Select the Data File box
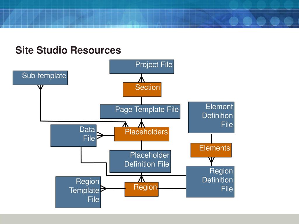Image resolution: width=299 pixels, height=224 pixels. click(73, 136)
